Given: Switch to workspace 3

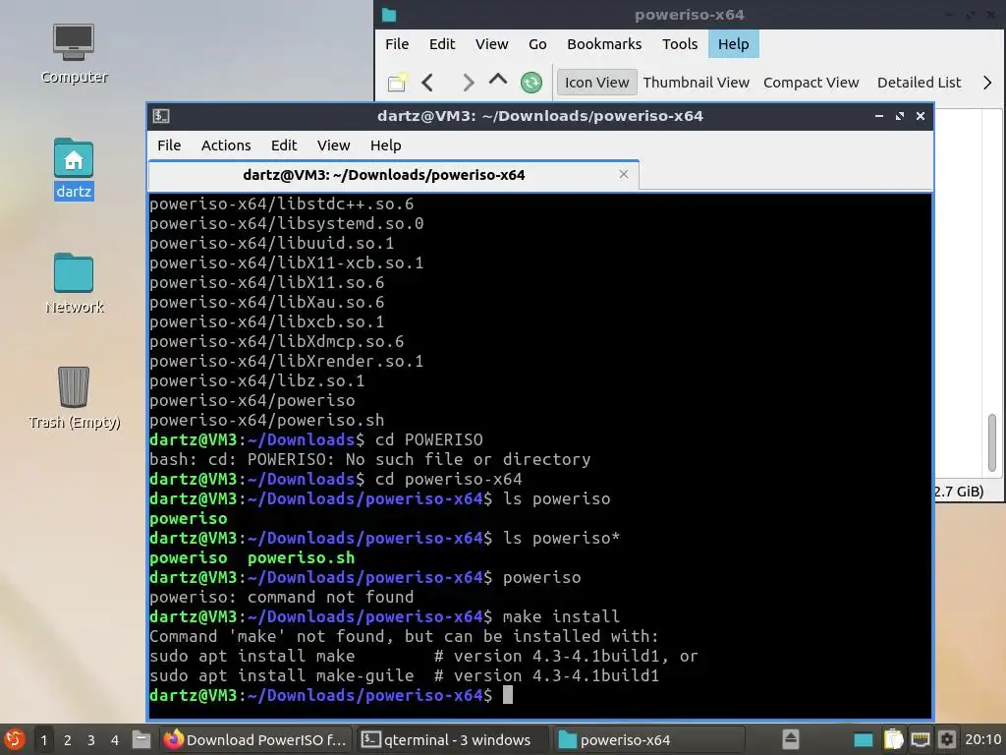Looking at the screenshot, I should [x=91, y=740].
